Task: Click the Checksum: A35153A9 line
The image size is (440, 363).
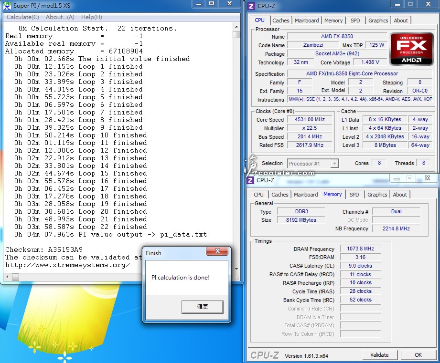Action: 44,249
